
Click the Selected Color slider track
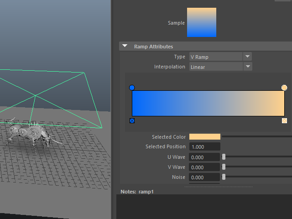(255, 136)
